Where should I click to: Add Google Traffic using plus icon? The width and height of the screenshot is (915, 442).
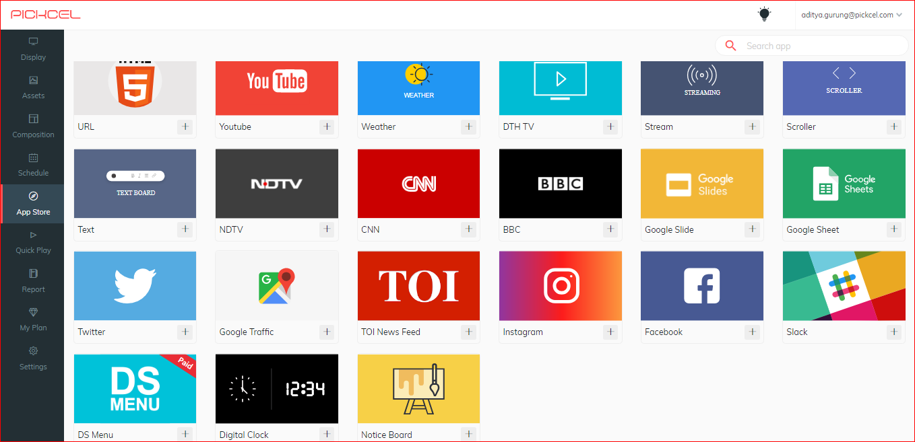pos(327,332)
